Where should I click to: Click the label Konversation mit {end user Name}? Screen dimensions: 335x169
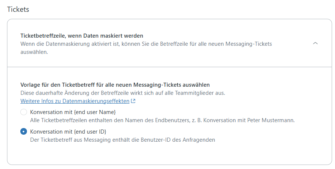point(75,112)
